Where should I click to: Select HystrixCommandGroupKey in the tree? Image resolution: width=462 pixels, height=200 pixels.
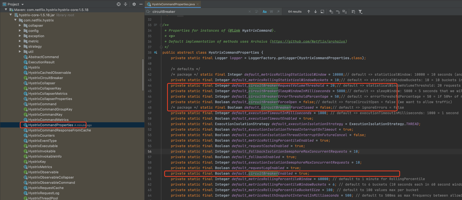[x=50, y=109]
